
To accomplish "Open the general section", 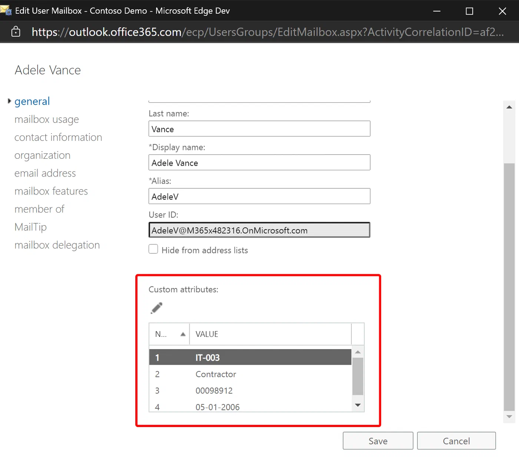I will 32,101.
